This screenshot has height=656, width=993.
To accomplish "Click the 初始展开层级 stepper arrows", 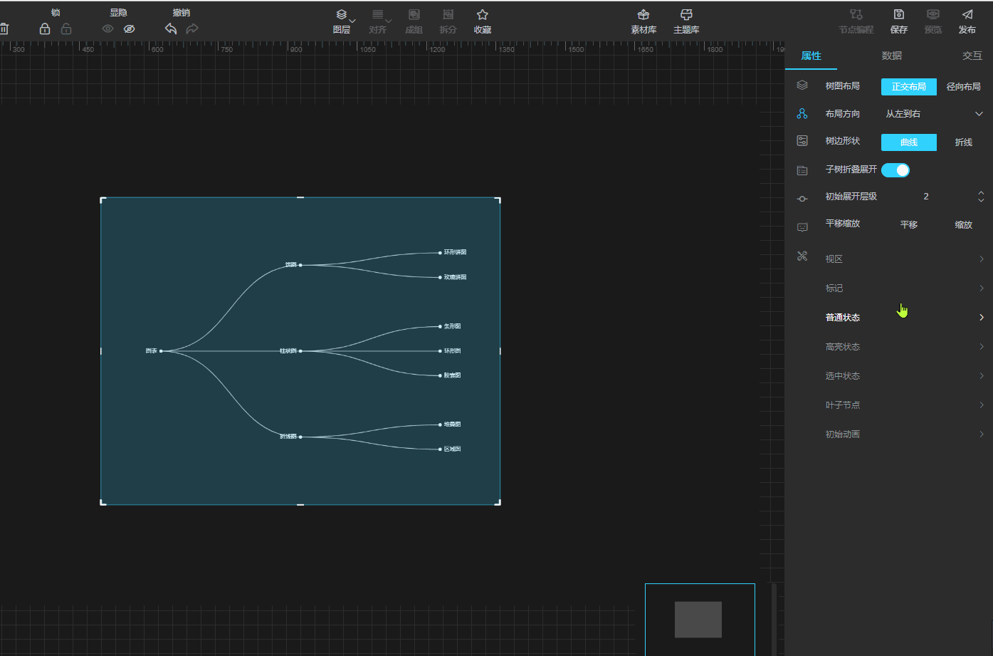I will point(981,197).
